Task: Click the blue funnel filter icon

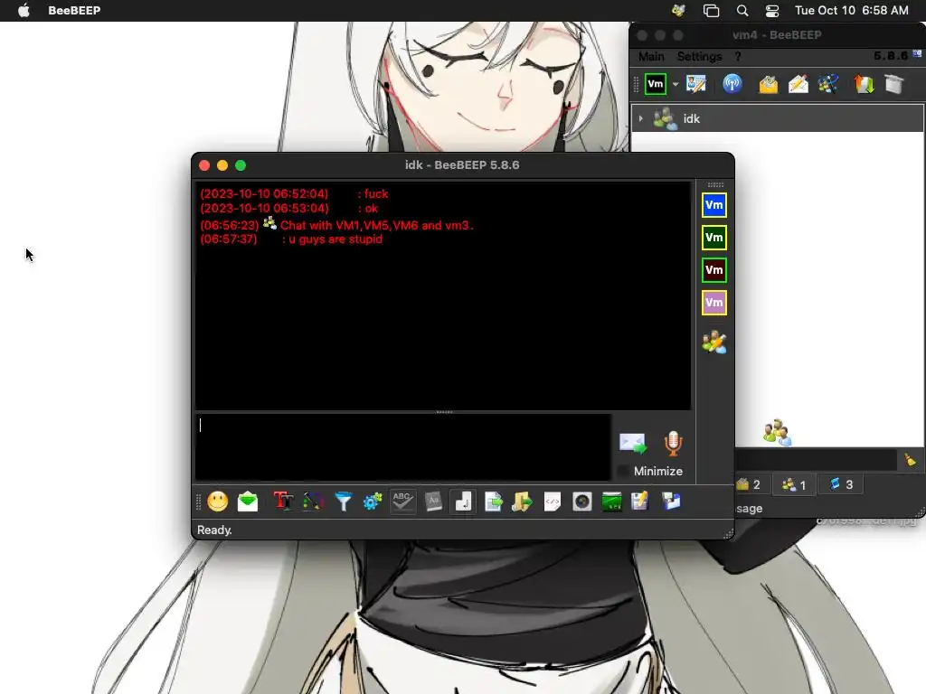Action: [x=343, y=502]
